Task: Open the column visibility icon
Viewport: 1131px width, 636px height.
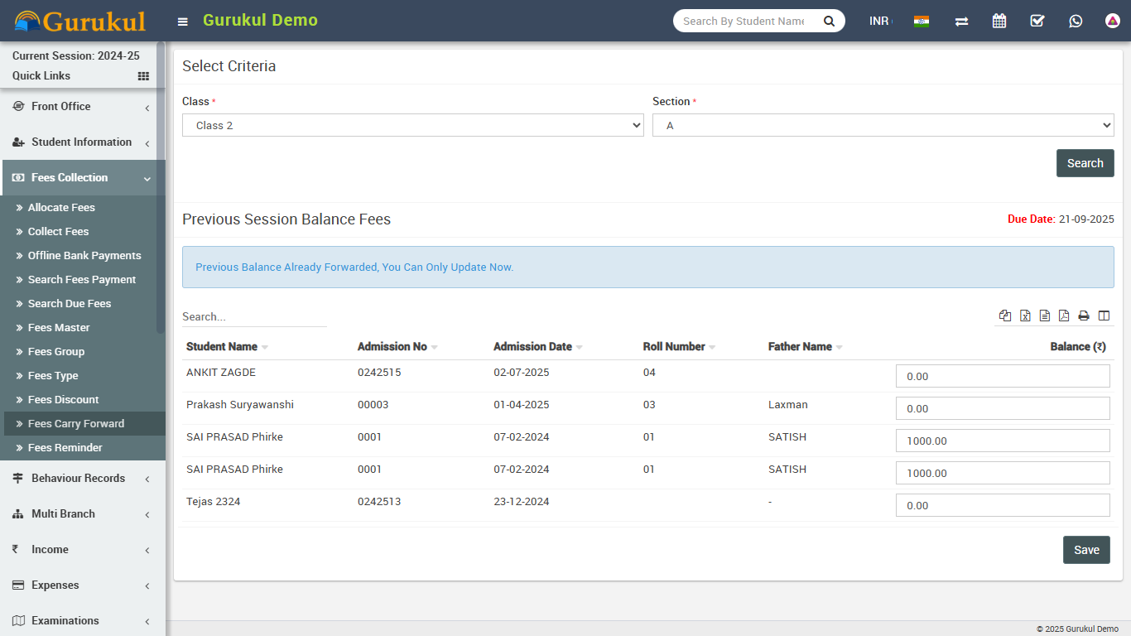Action: coord(1104,316)
